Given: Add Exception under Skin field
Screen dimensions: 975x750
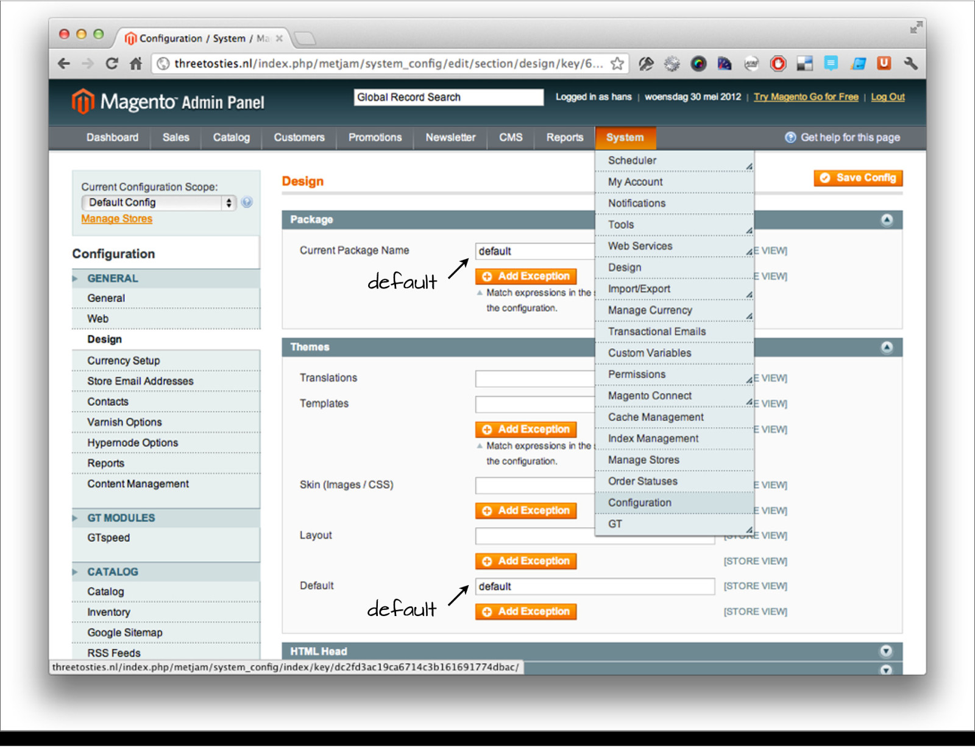Looking at the screenshot, I should [526, 511].
